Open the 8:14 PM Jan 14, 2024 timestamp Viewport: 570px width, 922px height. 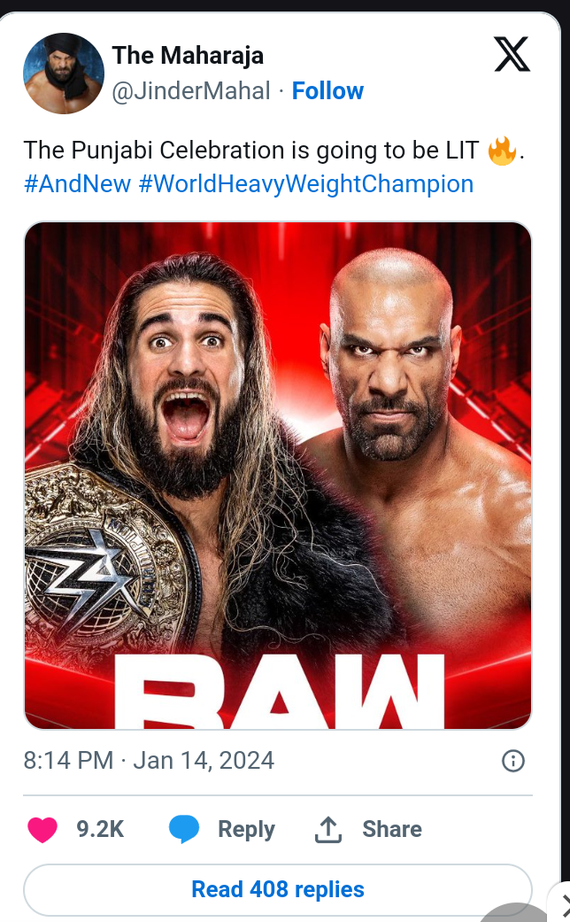(x=149, y=761)
